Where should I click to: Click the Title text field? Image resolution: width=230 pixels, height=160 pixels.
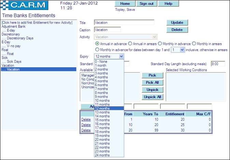click(124, 22)
